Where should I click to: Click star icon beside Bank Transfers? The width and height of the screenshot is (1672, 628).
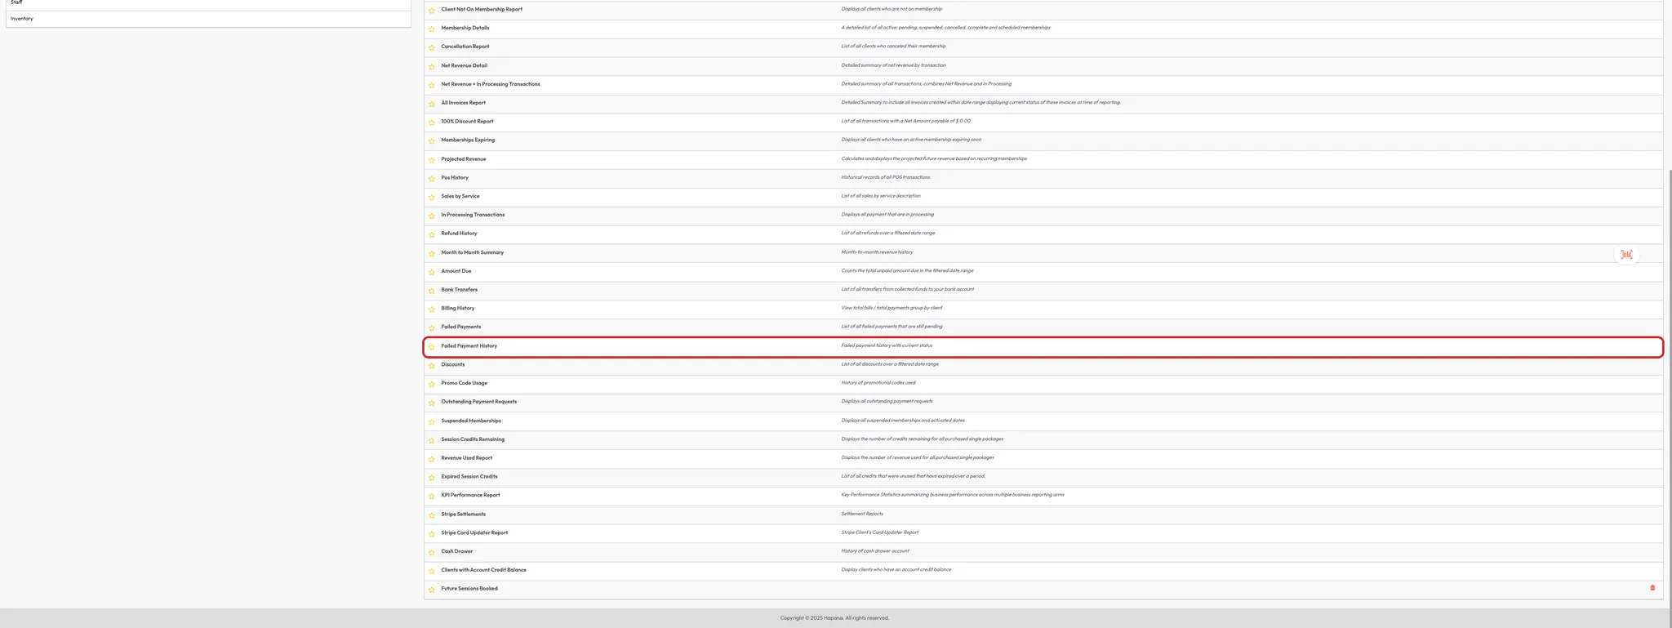[x=432, y=291]
